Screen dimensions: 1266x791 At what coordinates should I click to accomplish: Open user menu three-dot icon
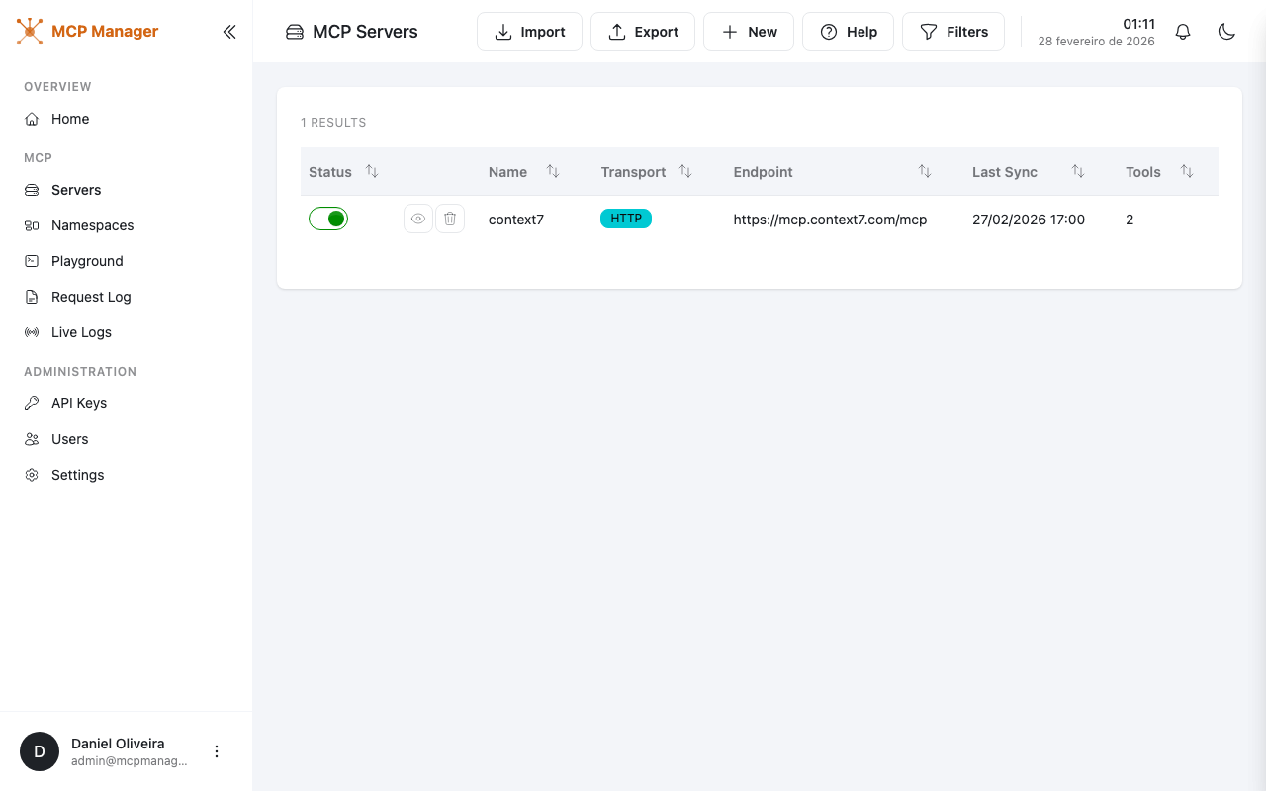[x=217, y=751]
